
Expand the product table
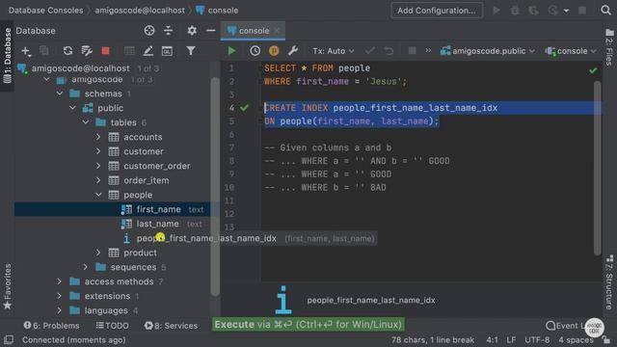coord(98,253)
